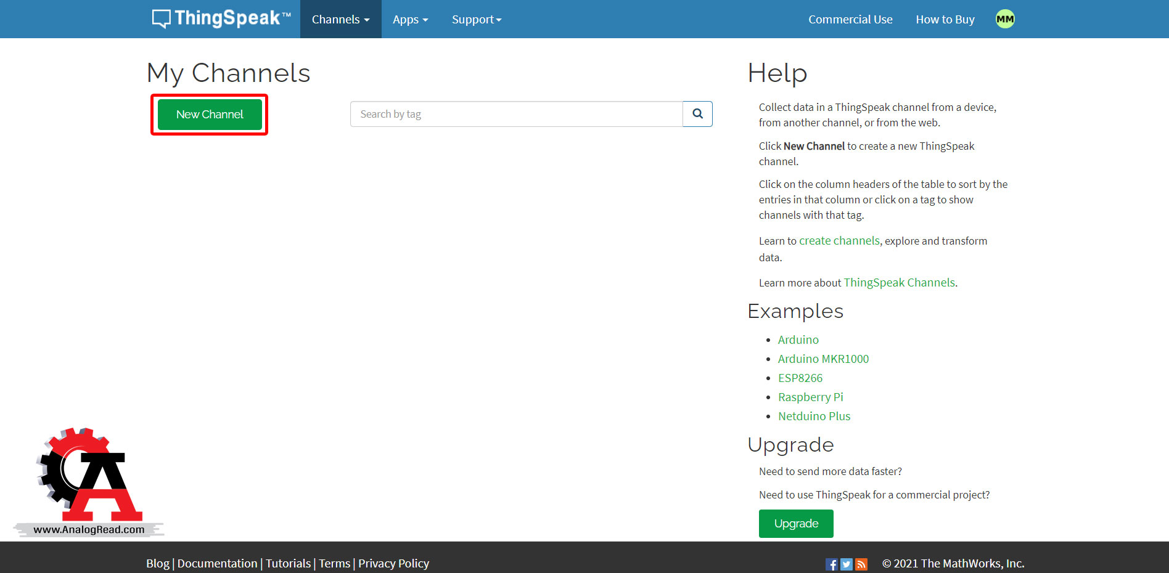Click the green Upgrade button
This screenshot has height=573, width=1169.
pos(796,524)
